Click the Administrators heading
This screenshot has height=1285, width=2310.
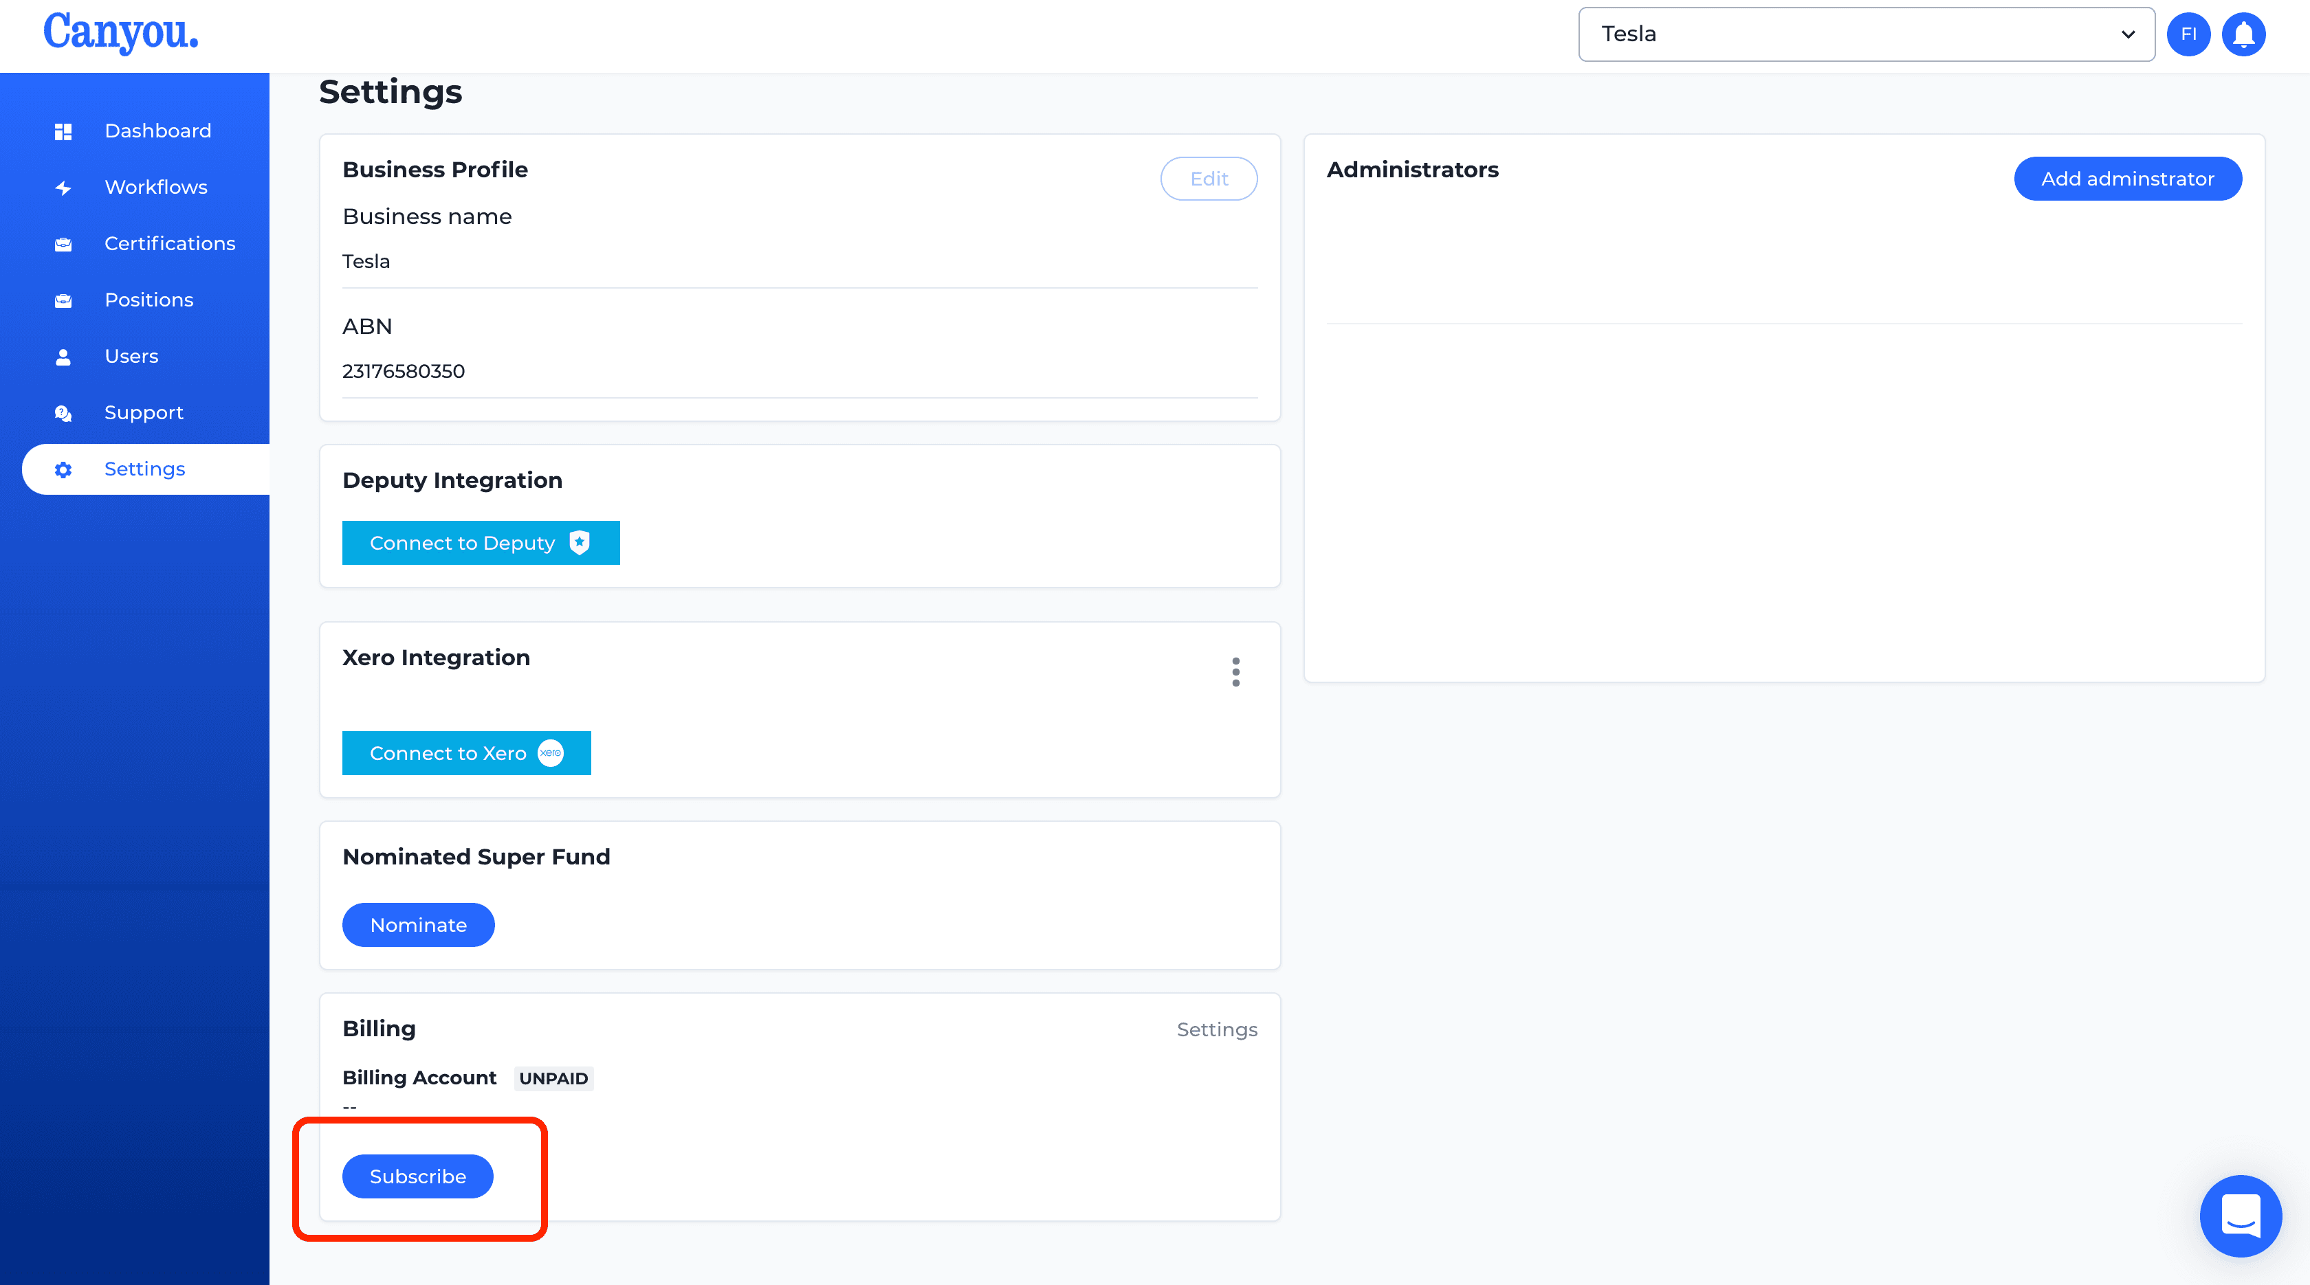point(1412,169)
